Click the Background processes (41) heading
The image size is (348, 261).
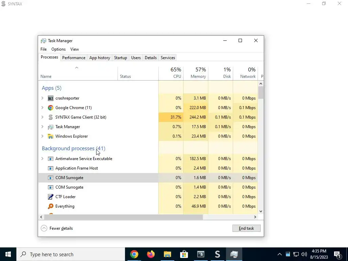coord(73,149)
